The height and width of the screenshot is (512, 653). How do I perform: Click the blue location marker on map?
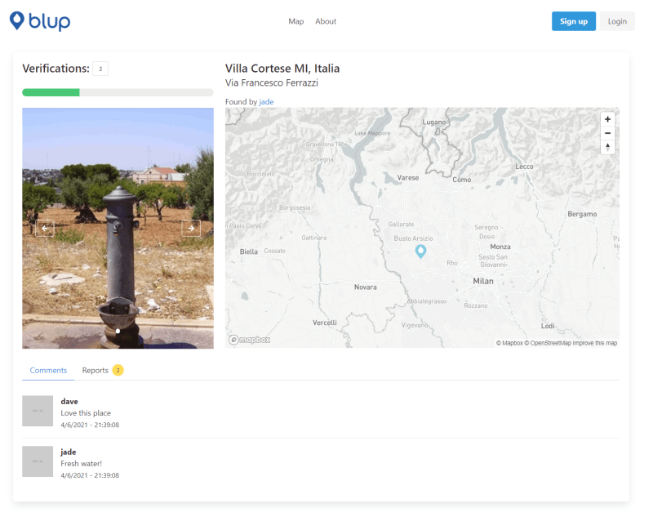(421, 251)
